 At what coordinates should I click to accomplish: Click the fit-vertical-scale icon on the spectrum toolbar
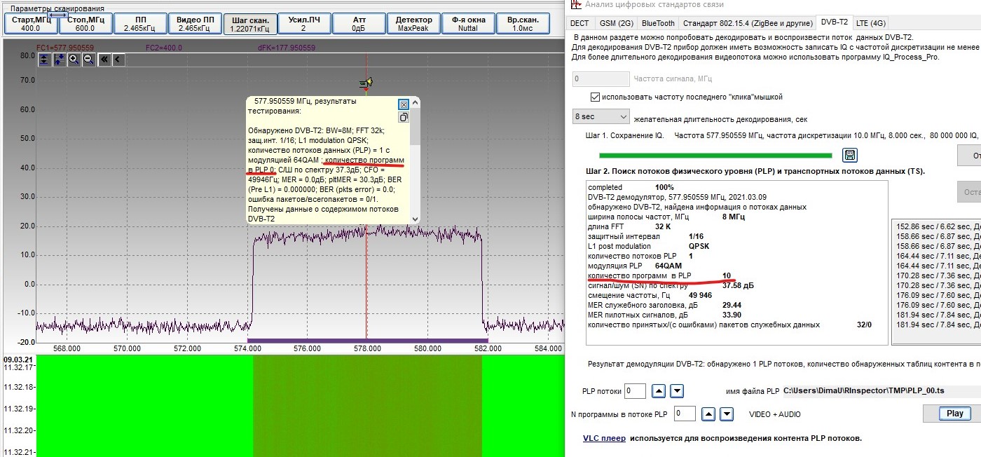[44, 60]
